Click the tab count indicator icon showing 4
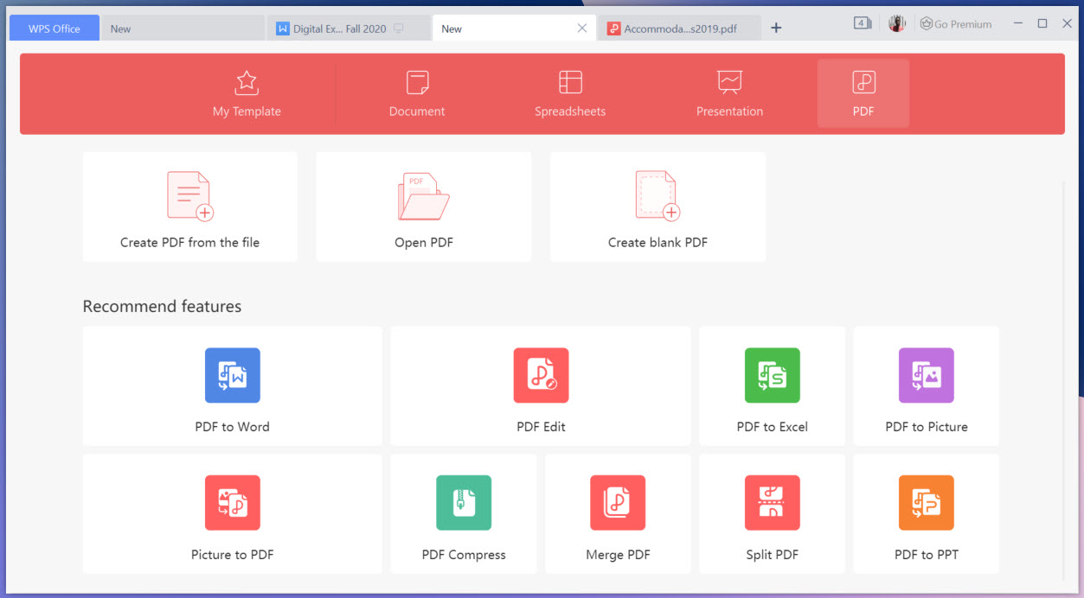Image resolution: width=1084 pixels, height=598 pixels. pos(863,23)
